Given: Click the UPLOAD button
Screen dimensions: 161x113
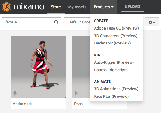Looking at the screenshot, I should point(133,7).
